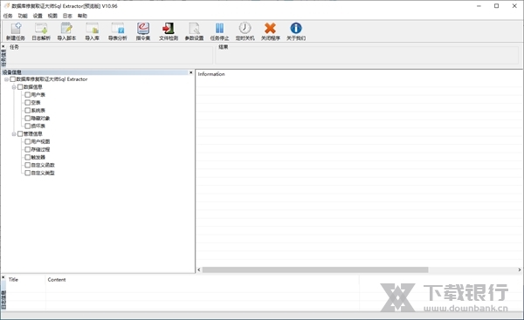
Task: Check the 管理信息 checkbox
Action: click(x=20, y=133)
